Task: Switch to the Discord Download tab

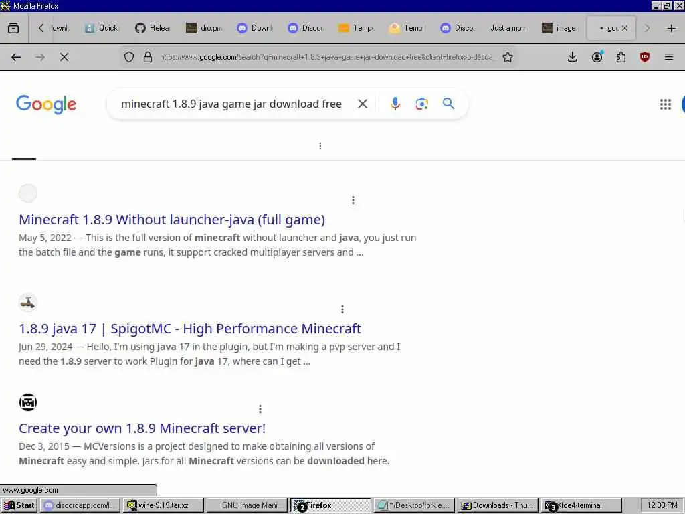Action: point(254,28)
